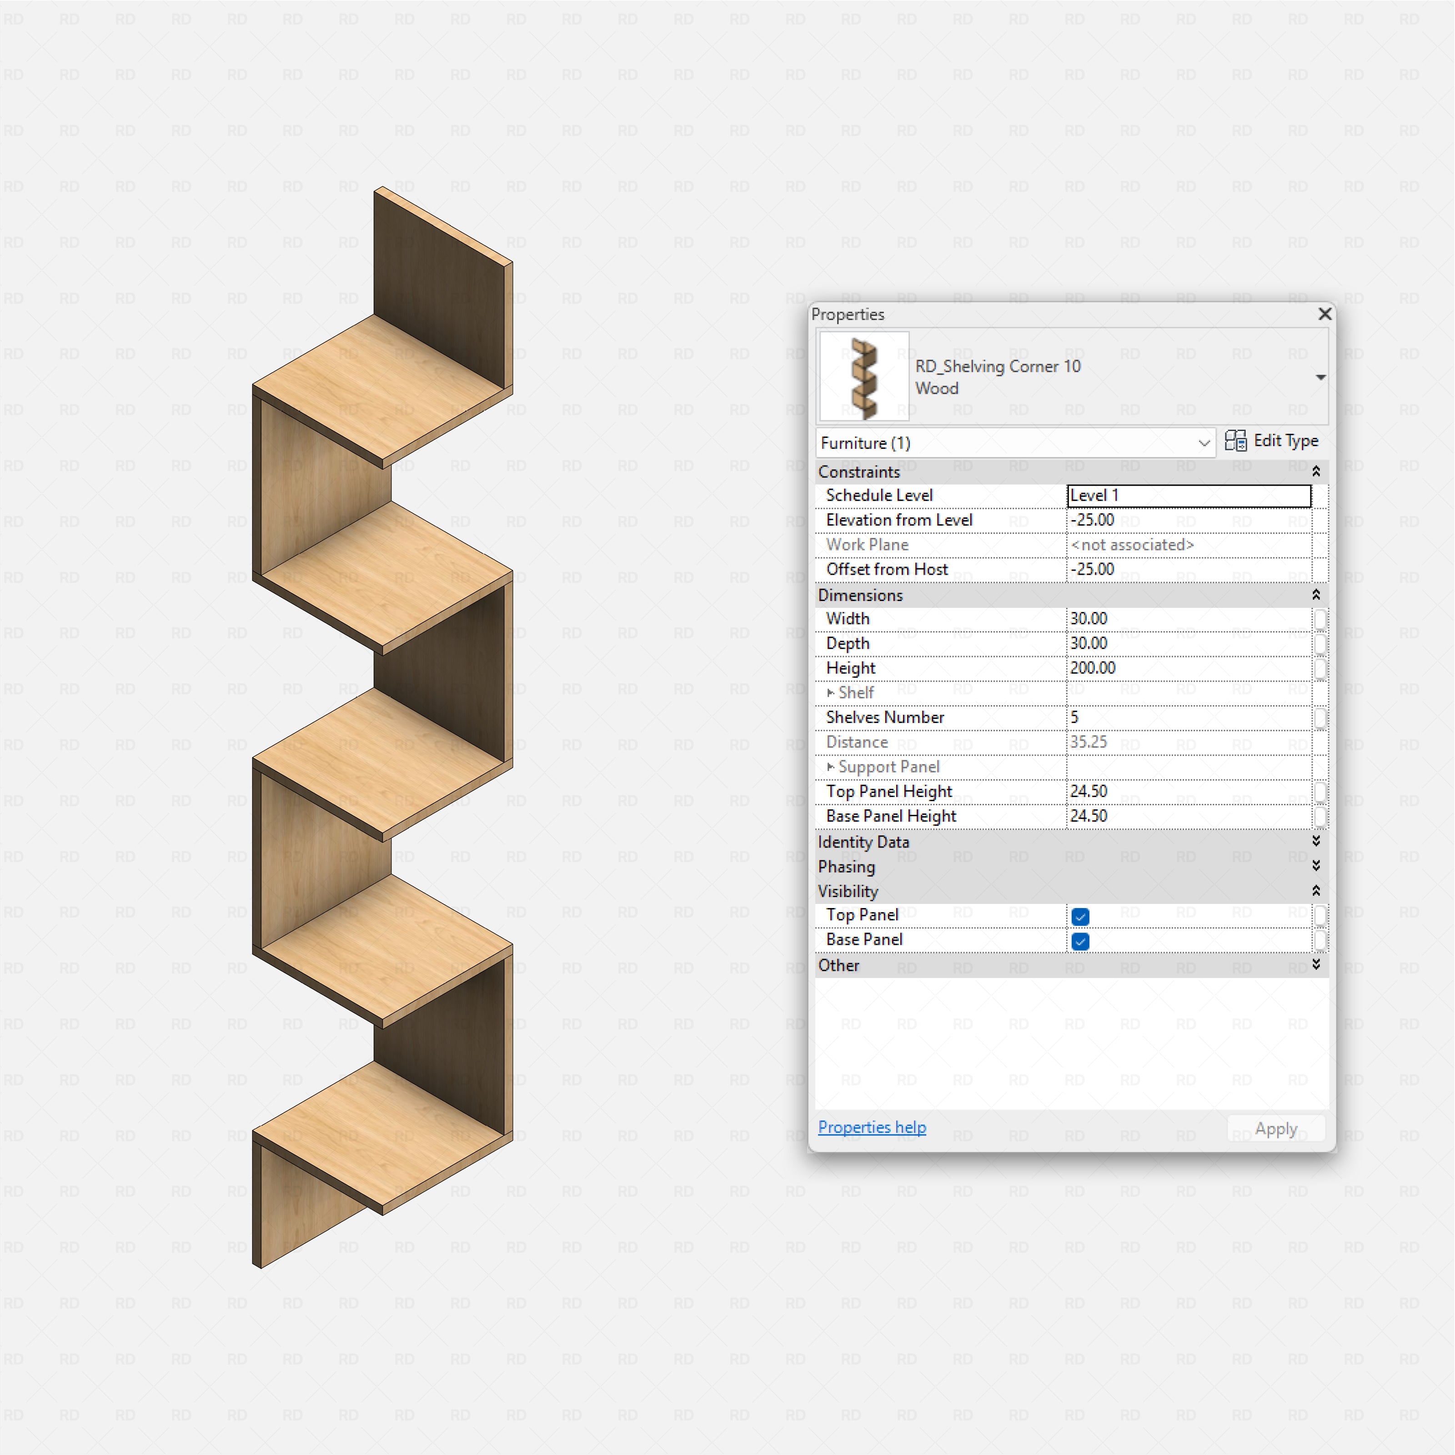Expand the Identity Data section

tap(1316, 842)
